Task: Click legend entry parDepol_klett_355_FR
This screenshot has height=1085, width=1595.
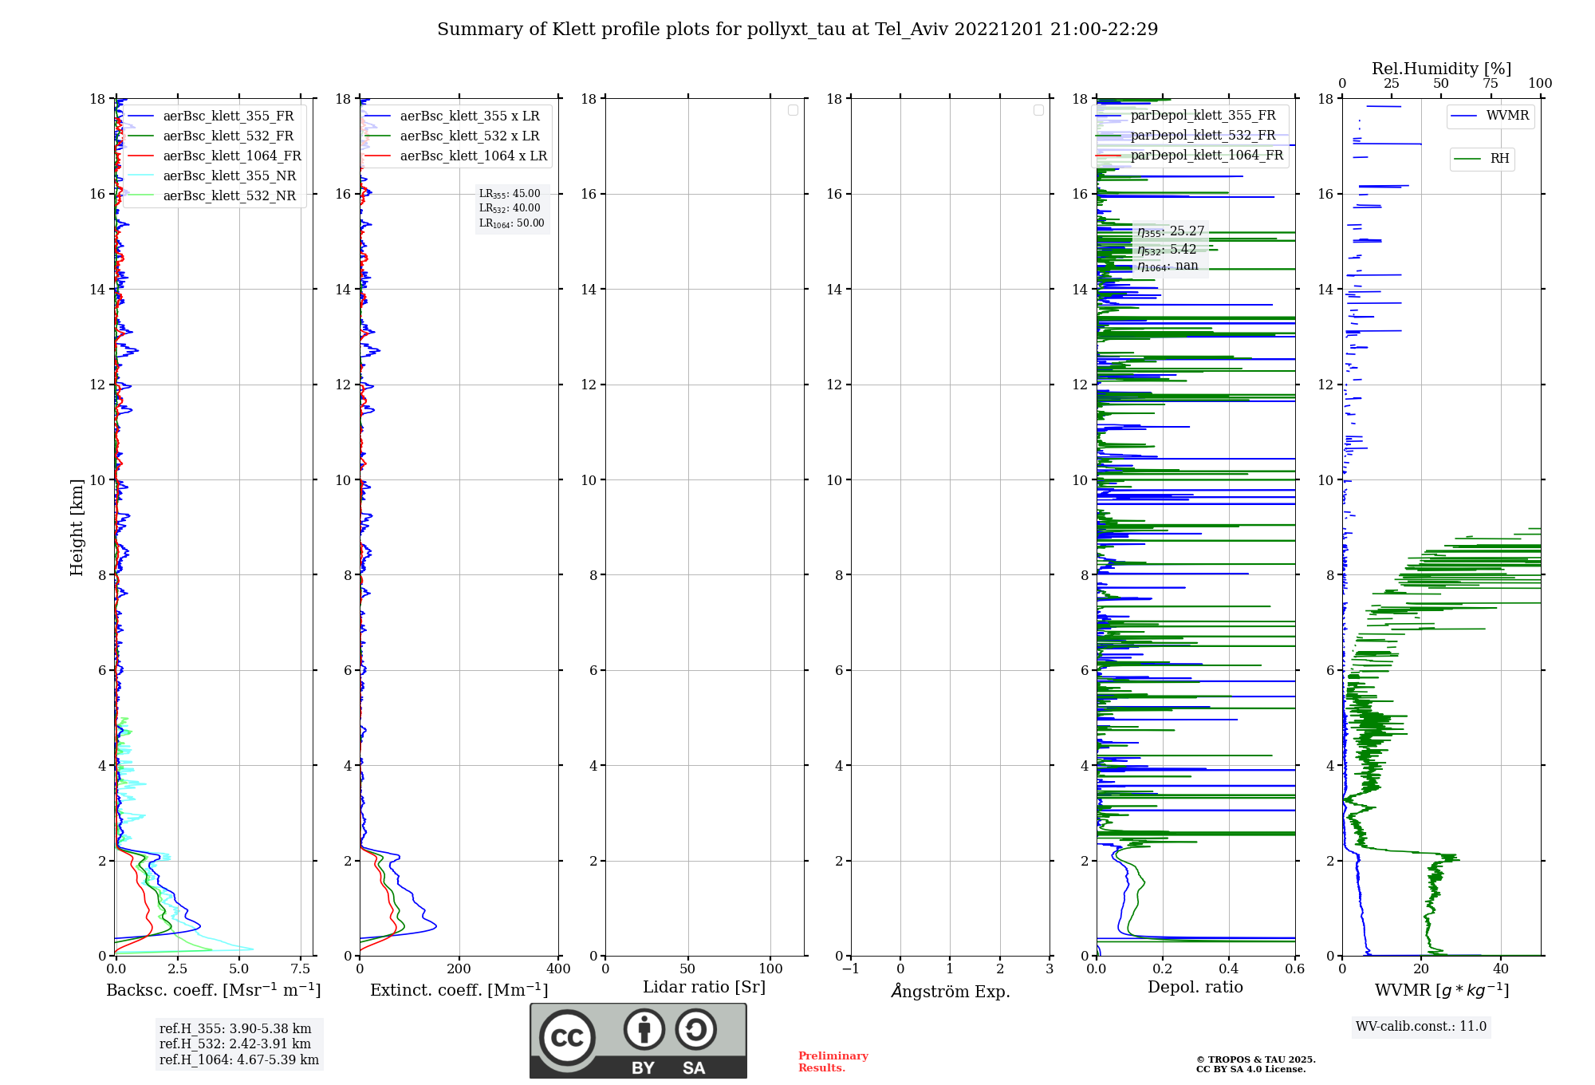Action: coord(1187,116)
